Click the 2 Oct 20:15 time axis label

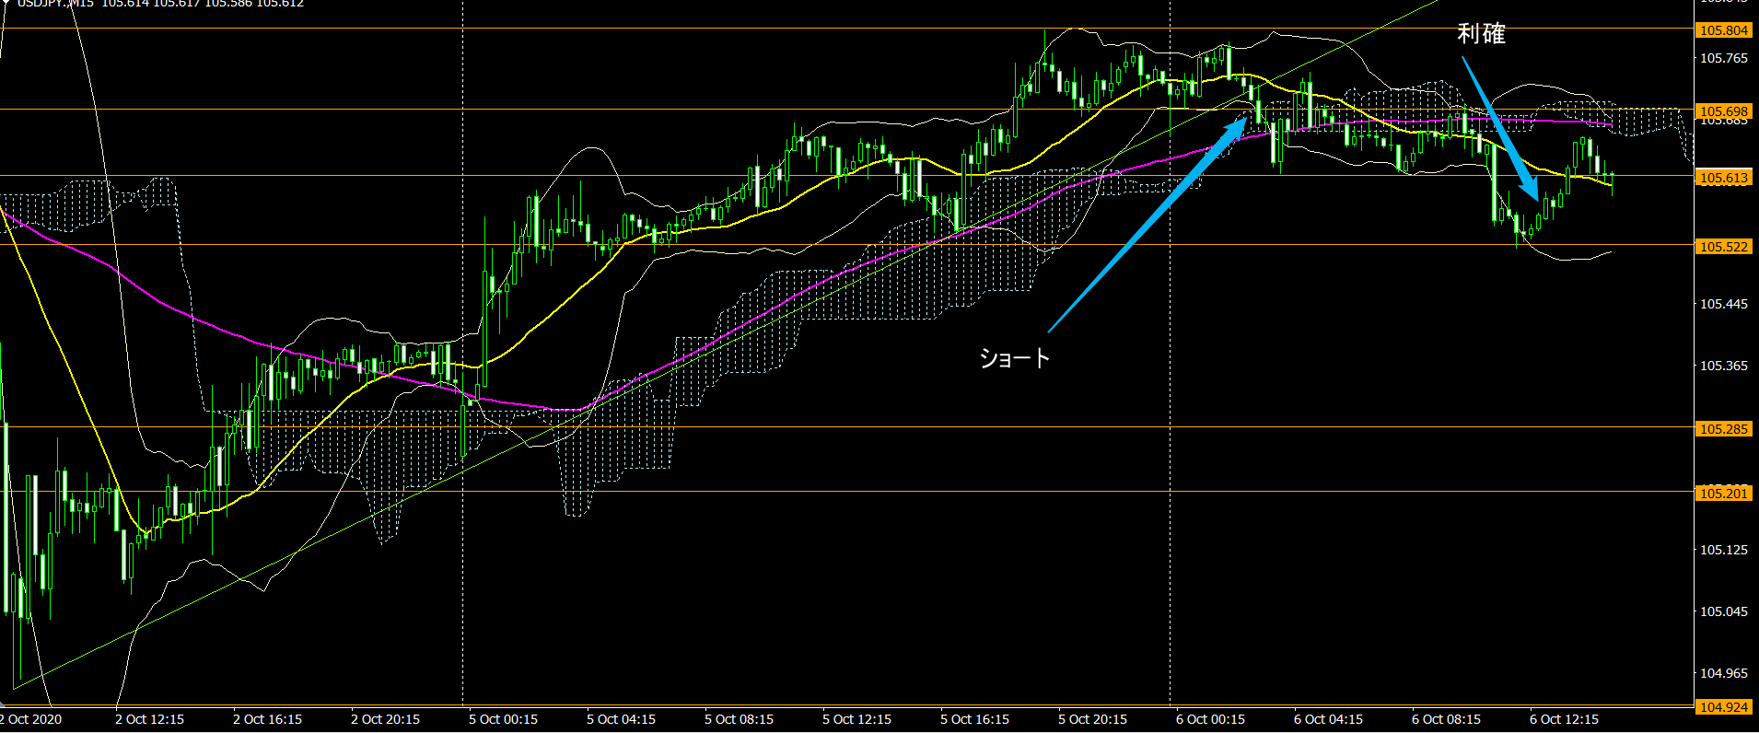click(385, 719)
